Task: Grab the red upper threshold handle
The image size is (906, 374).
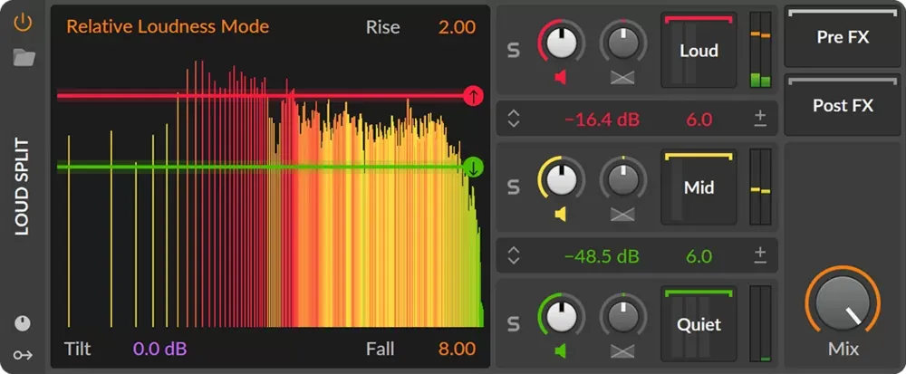Action: (x=473, y=96)
